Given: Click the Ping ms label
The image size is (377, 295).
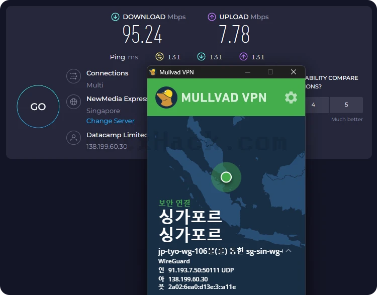Looking at the screenshot, I should (124, 57).
